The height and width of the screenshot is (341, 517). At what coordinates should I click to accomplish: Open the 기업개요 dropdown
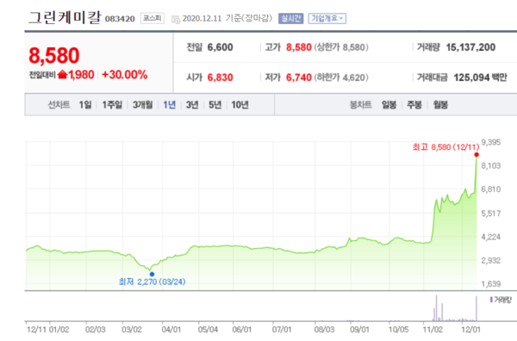[327, 18]
